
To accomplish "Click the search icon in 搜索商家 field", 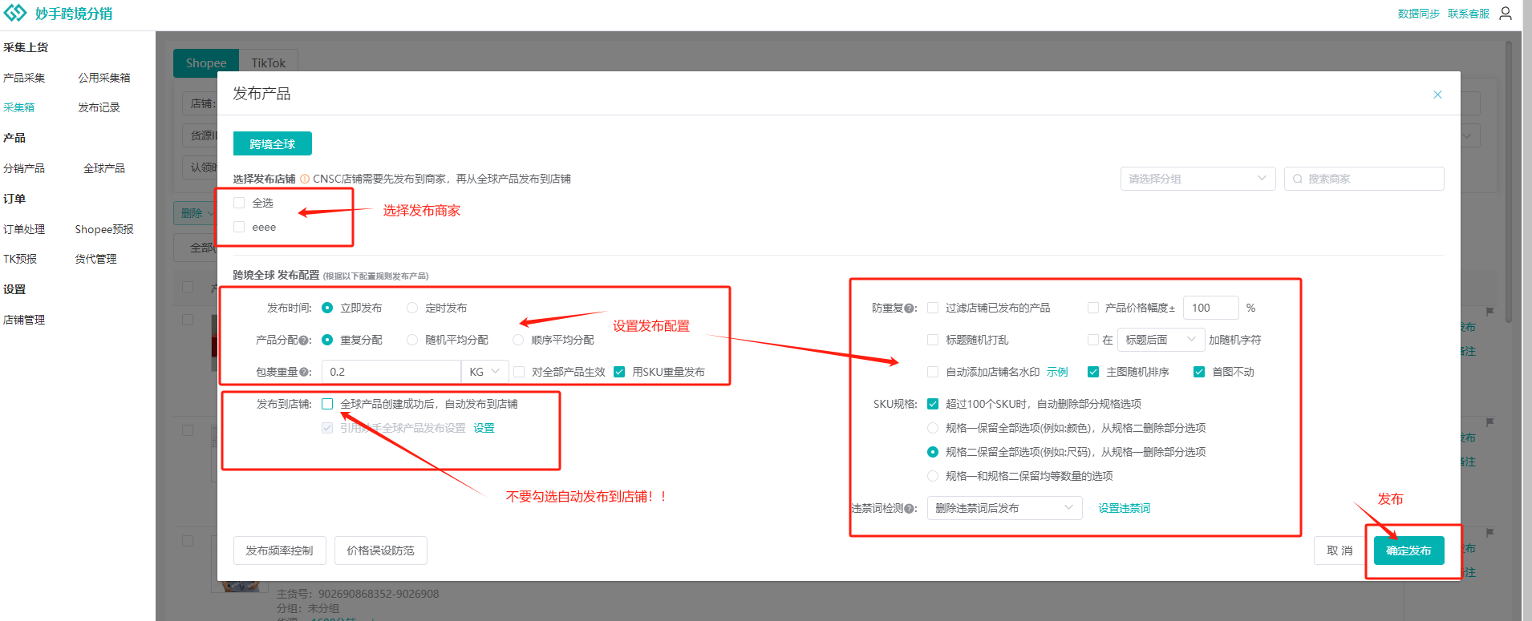I will click(1297, 179).
